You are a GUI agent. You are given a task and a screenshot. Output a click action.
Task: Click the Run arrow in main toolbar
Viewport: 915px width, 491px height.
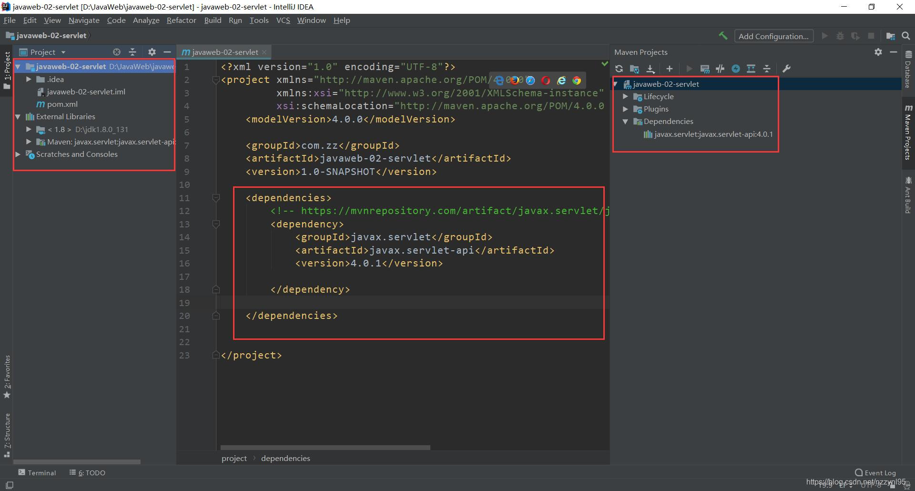[x=825, y=36]
